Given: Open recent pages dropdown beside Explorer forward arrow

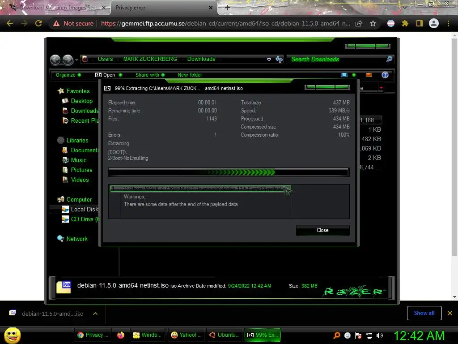Looking at the screenshot, I should (x=76, y=60).
